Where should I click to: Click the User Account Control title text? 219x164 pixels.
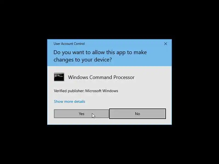69,44
